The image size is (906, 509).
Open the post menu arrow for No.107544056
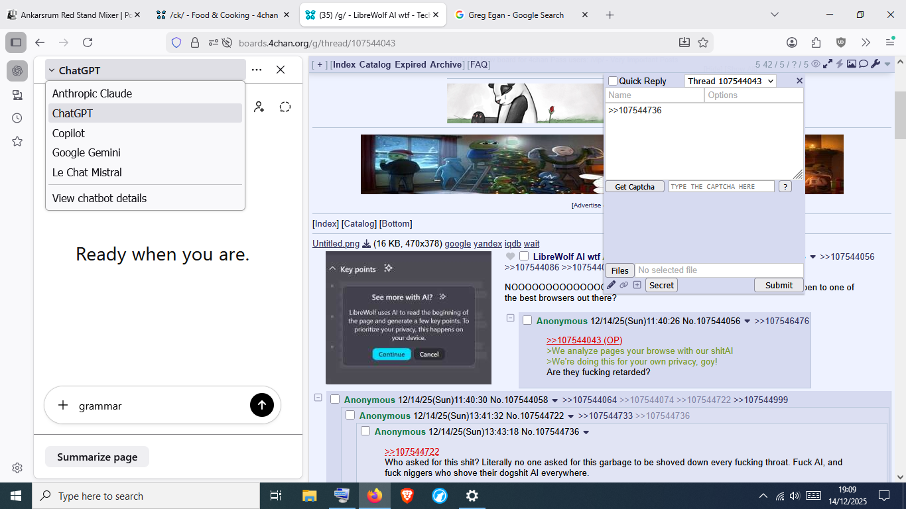click(x=747, y=321)
